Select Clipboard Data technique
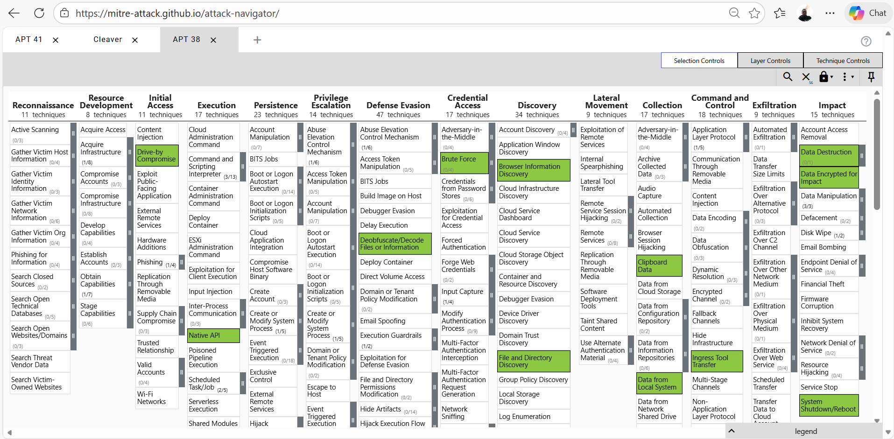The height and width of the screenshot is (439, 894). [x=659, y=266]
